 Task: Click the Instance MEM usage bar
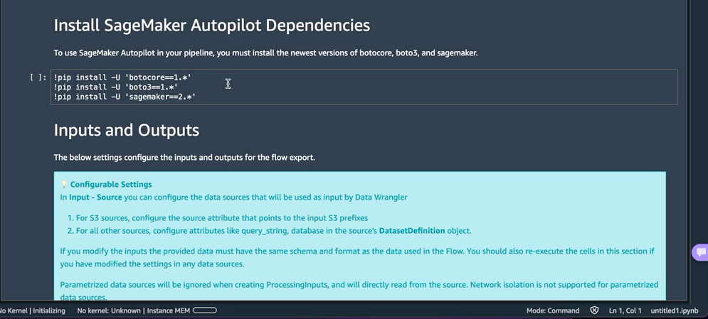point(204,310)
